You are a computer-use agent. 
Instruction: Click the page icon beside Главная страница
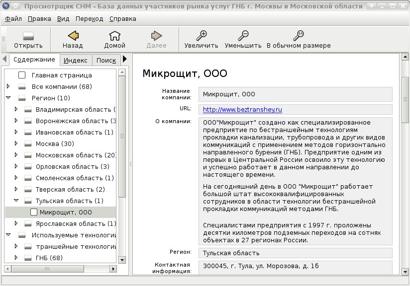22,75
